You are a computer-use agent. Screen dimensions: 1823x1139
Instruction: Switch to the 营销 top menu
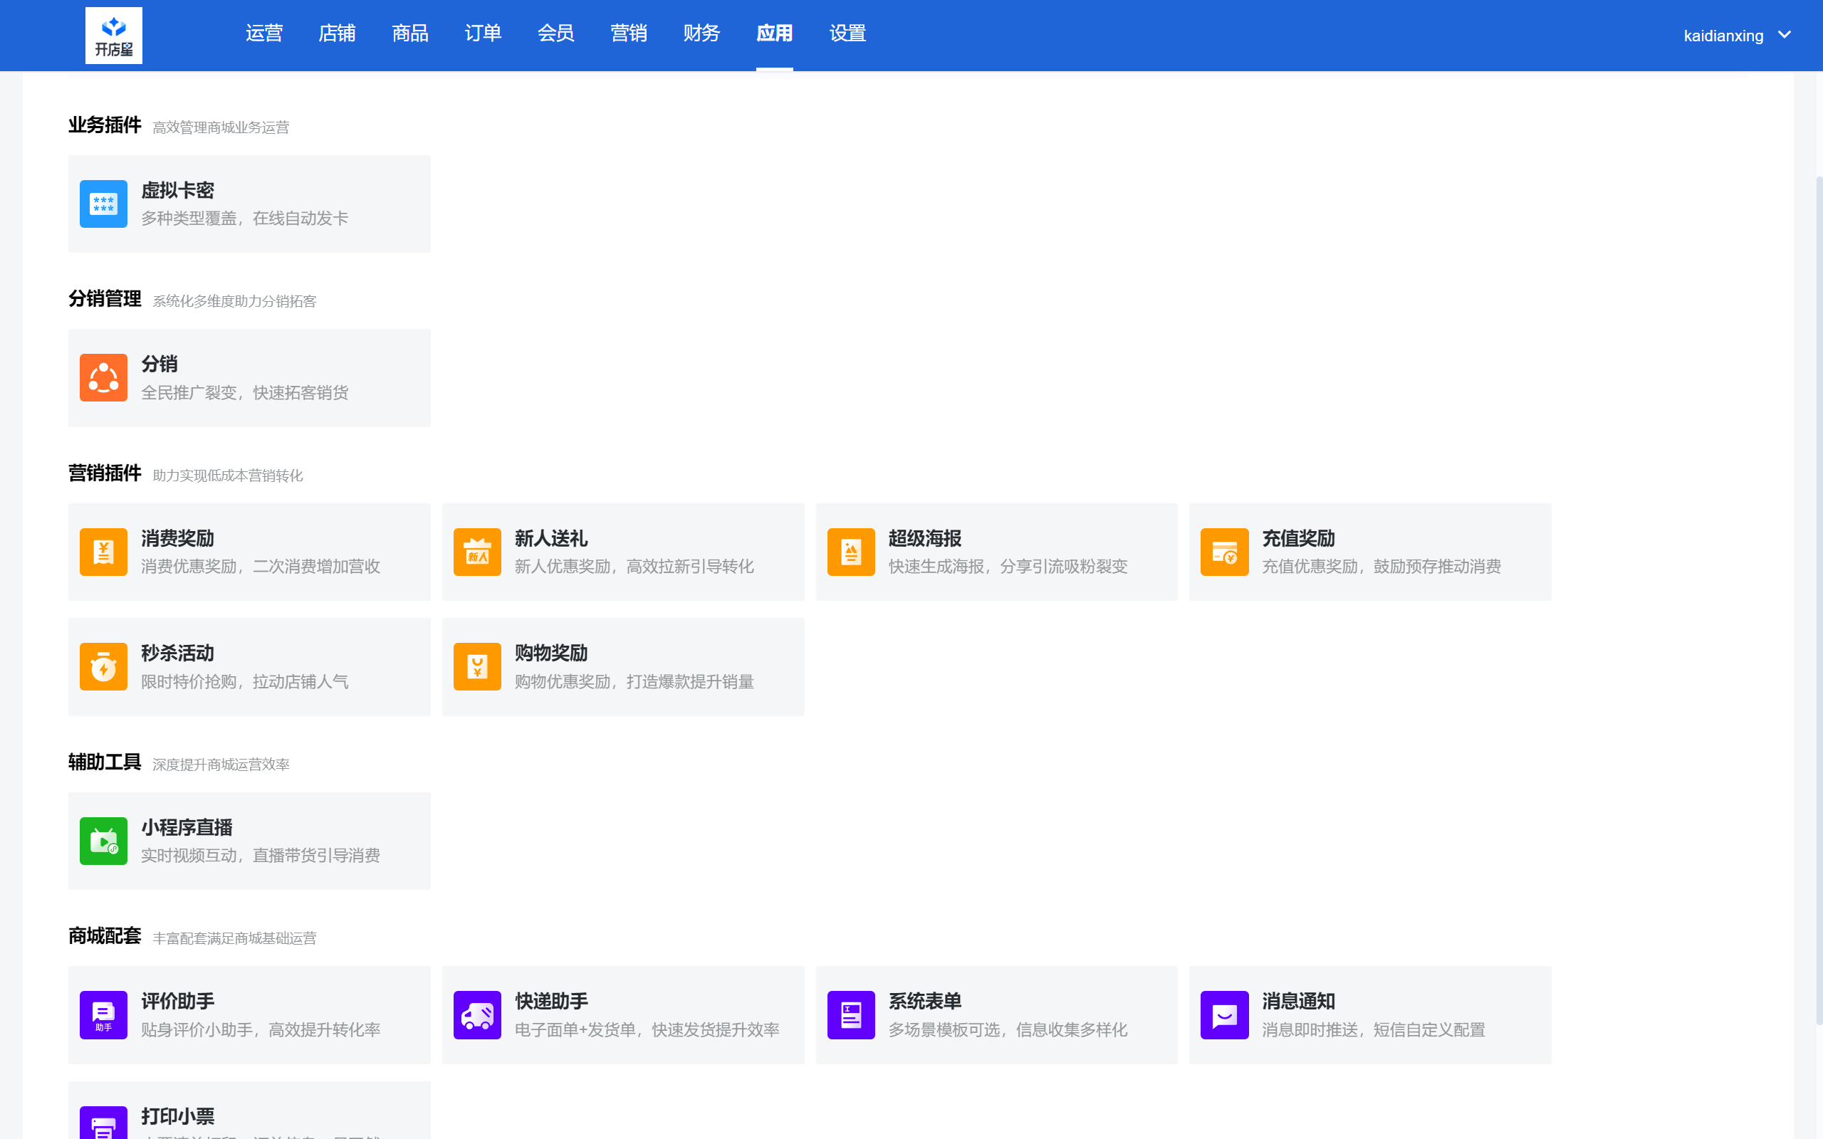(x=628, y=33)
